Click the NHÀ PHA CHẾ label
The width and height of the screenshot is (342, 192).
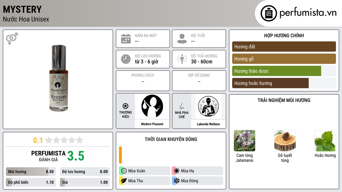click(x=181, y=115)
